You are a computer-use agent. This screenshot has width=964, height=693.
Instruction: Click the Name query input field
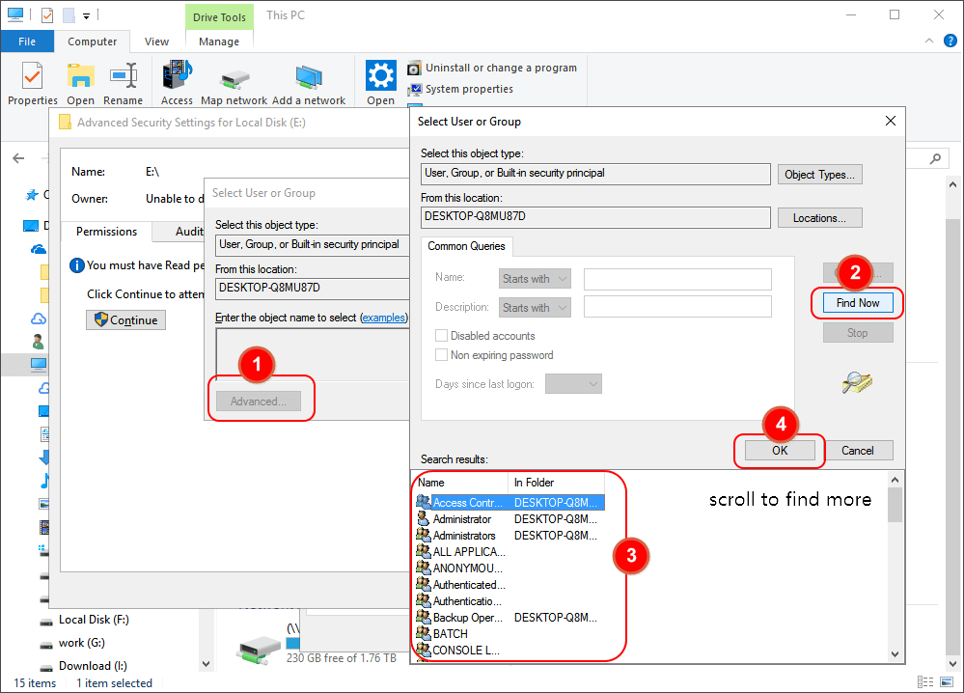(x=677, y=279)
